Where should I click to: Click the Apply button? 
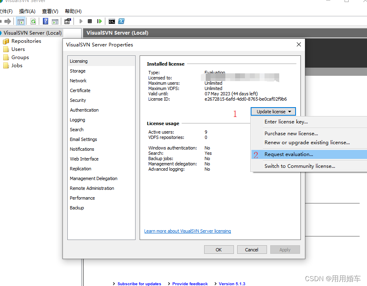pyautogui.click(x=285, y=250)
